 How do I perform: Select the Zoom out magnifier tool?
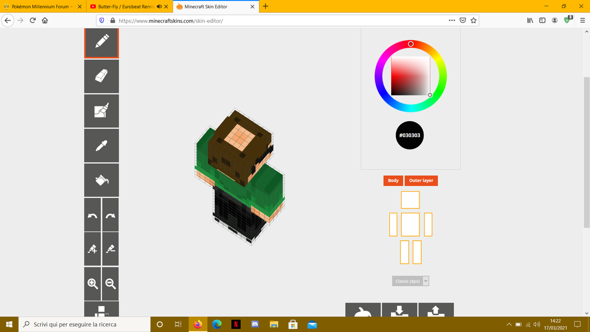point(110,284)
